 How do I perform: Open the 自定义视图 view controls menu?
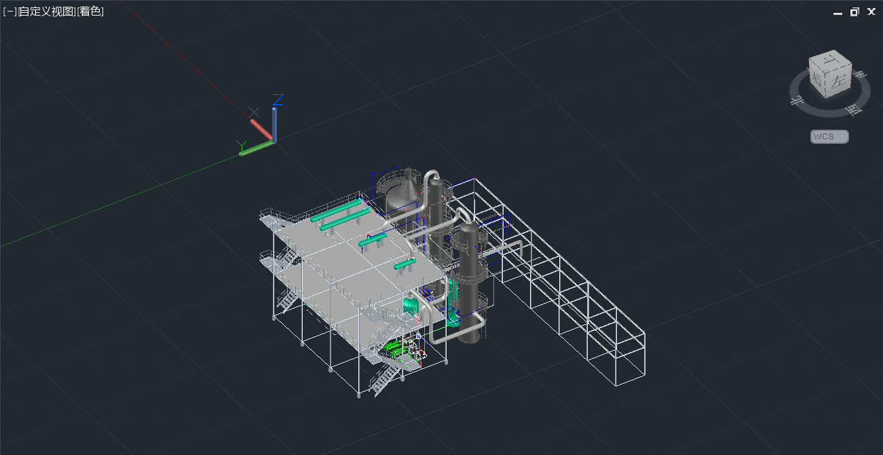pyautogui.click(x=47, y=12)
